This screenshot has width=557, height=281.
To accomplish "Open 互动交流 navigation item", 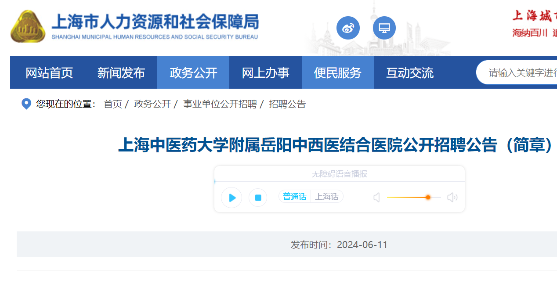I will pos(410,72).
